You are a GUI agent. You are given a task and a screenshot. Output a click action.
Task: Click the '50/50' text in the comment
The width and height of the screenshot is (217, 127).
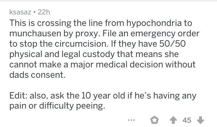[x=172, y=44]
